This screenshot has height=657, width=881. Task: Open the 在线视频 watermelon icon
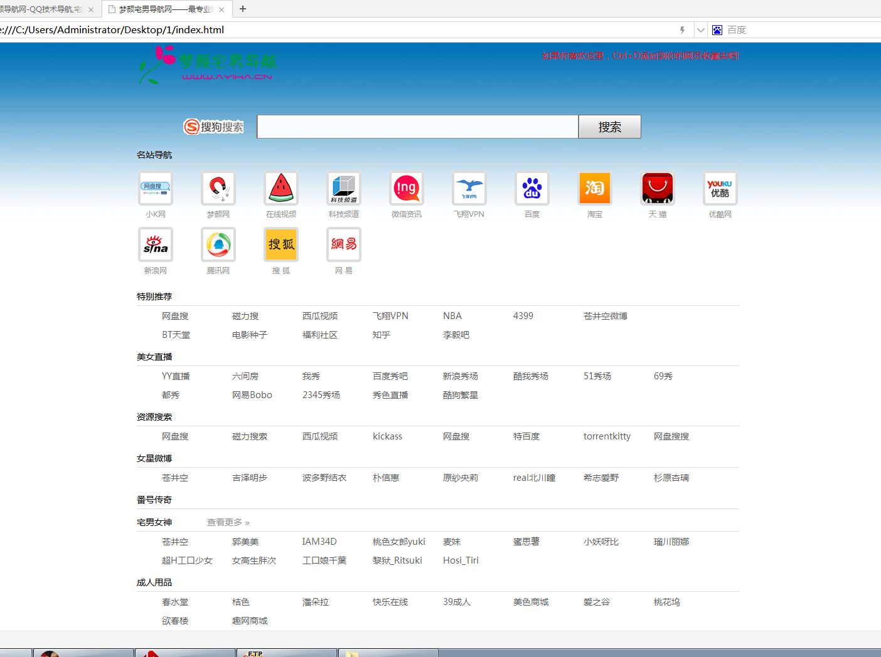[x=281, y=188]
